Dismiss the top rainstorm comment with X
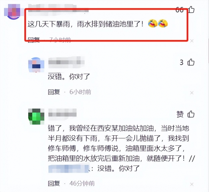209x192 pixels. tap(192, 41)
